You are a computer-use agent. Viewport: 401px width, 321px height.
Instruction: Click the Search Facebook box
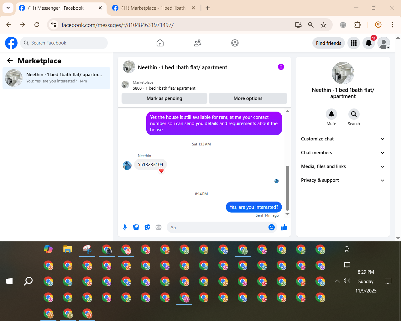tap(64, 43)
